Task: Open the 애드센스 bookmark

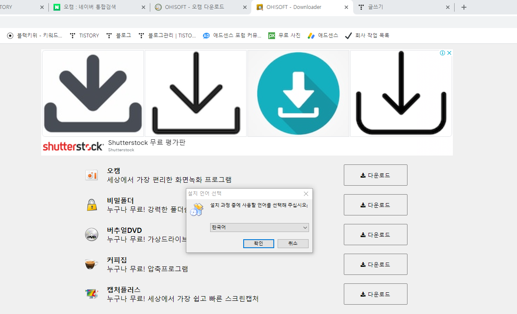Action: (x=323, y=36)
